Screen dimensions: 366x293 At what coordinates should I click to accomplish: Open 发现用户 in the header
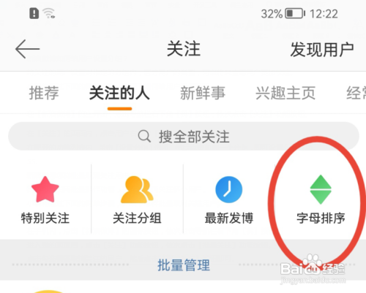[322, 50]
